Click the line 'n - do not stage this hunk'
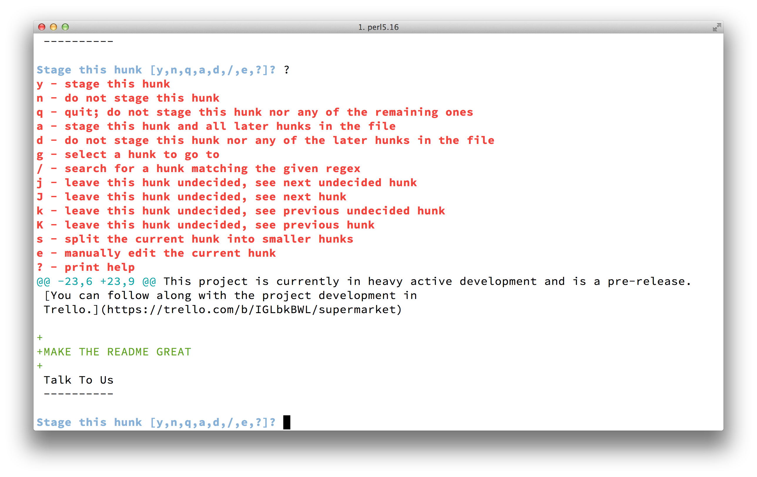 pos(128,98)
